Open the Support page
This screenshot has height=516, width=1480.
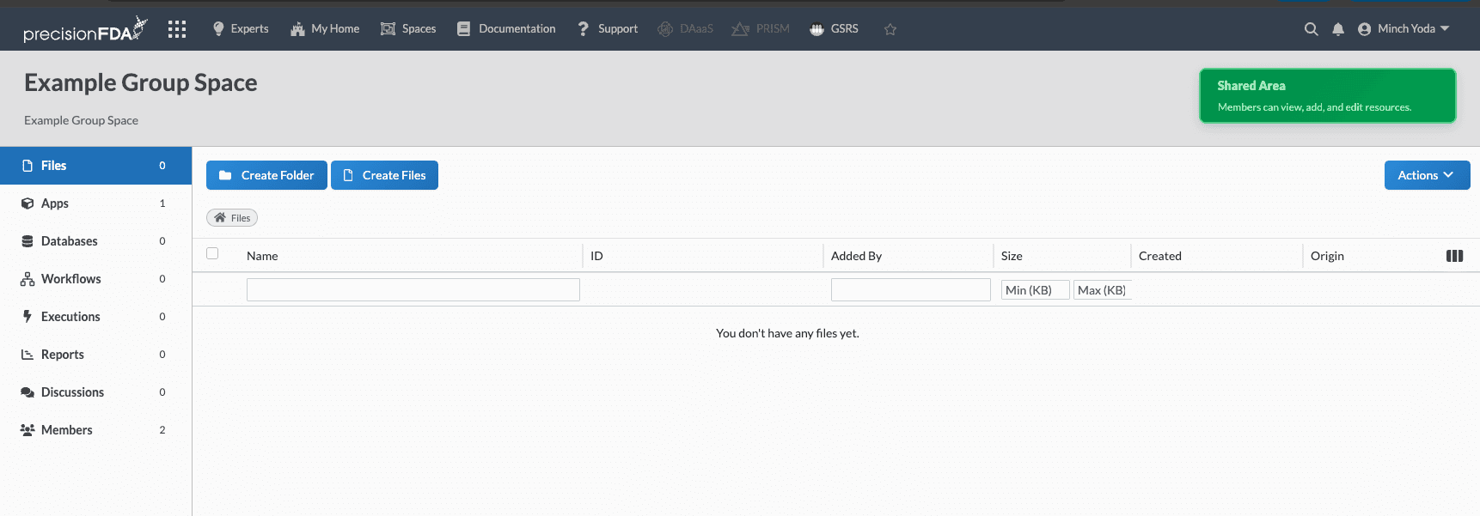click(607, 29)
